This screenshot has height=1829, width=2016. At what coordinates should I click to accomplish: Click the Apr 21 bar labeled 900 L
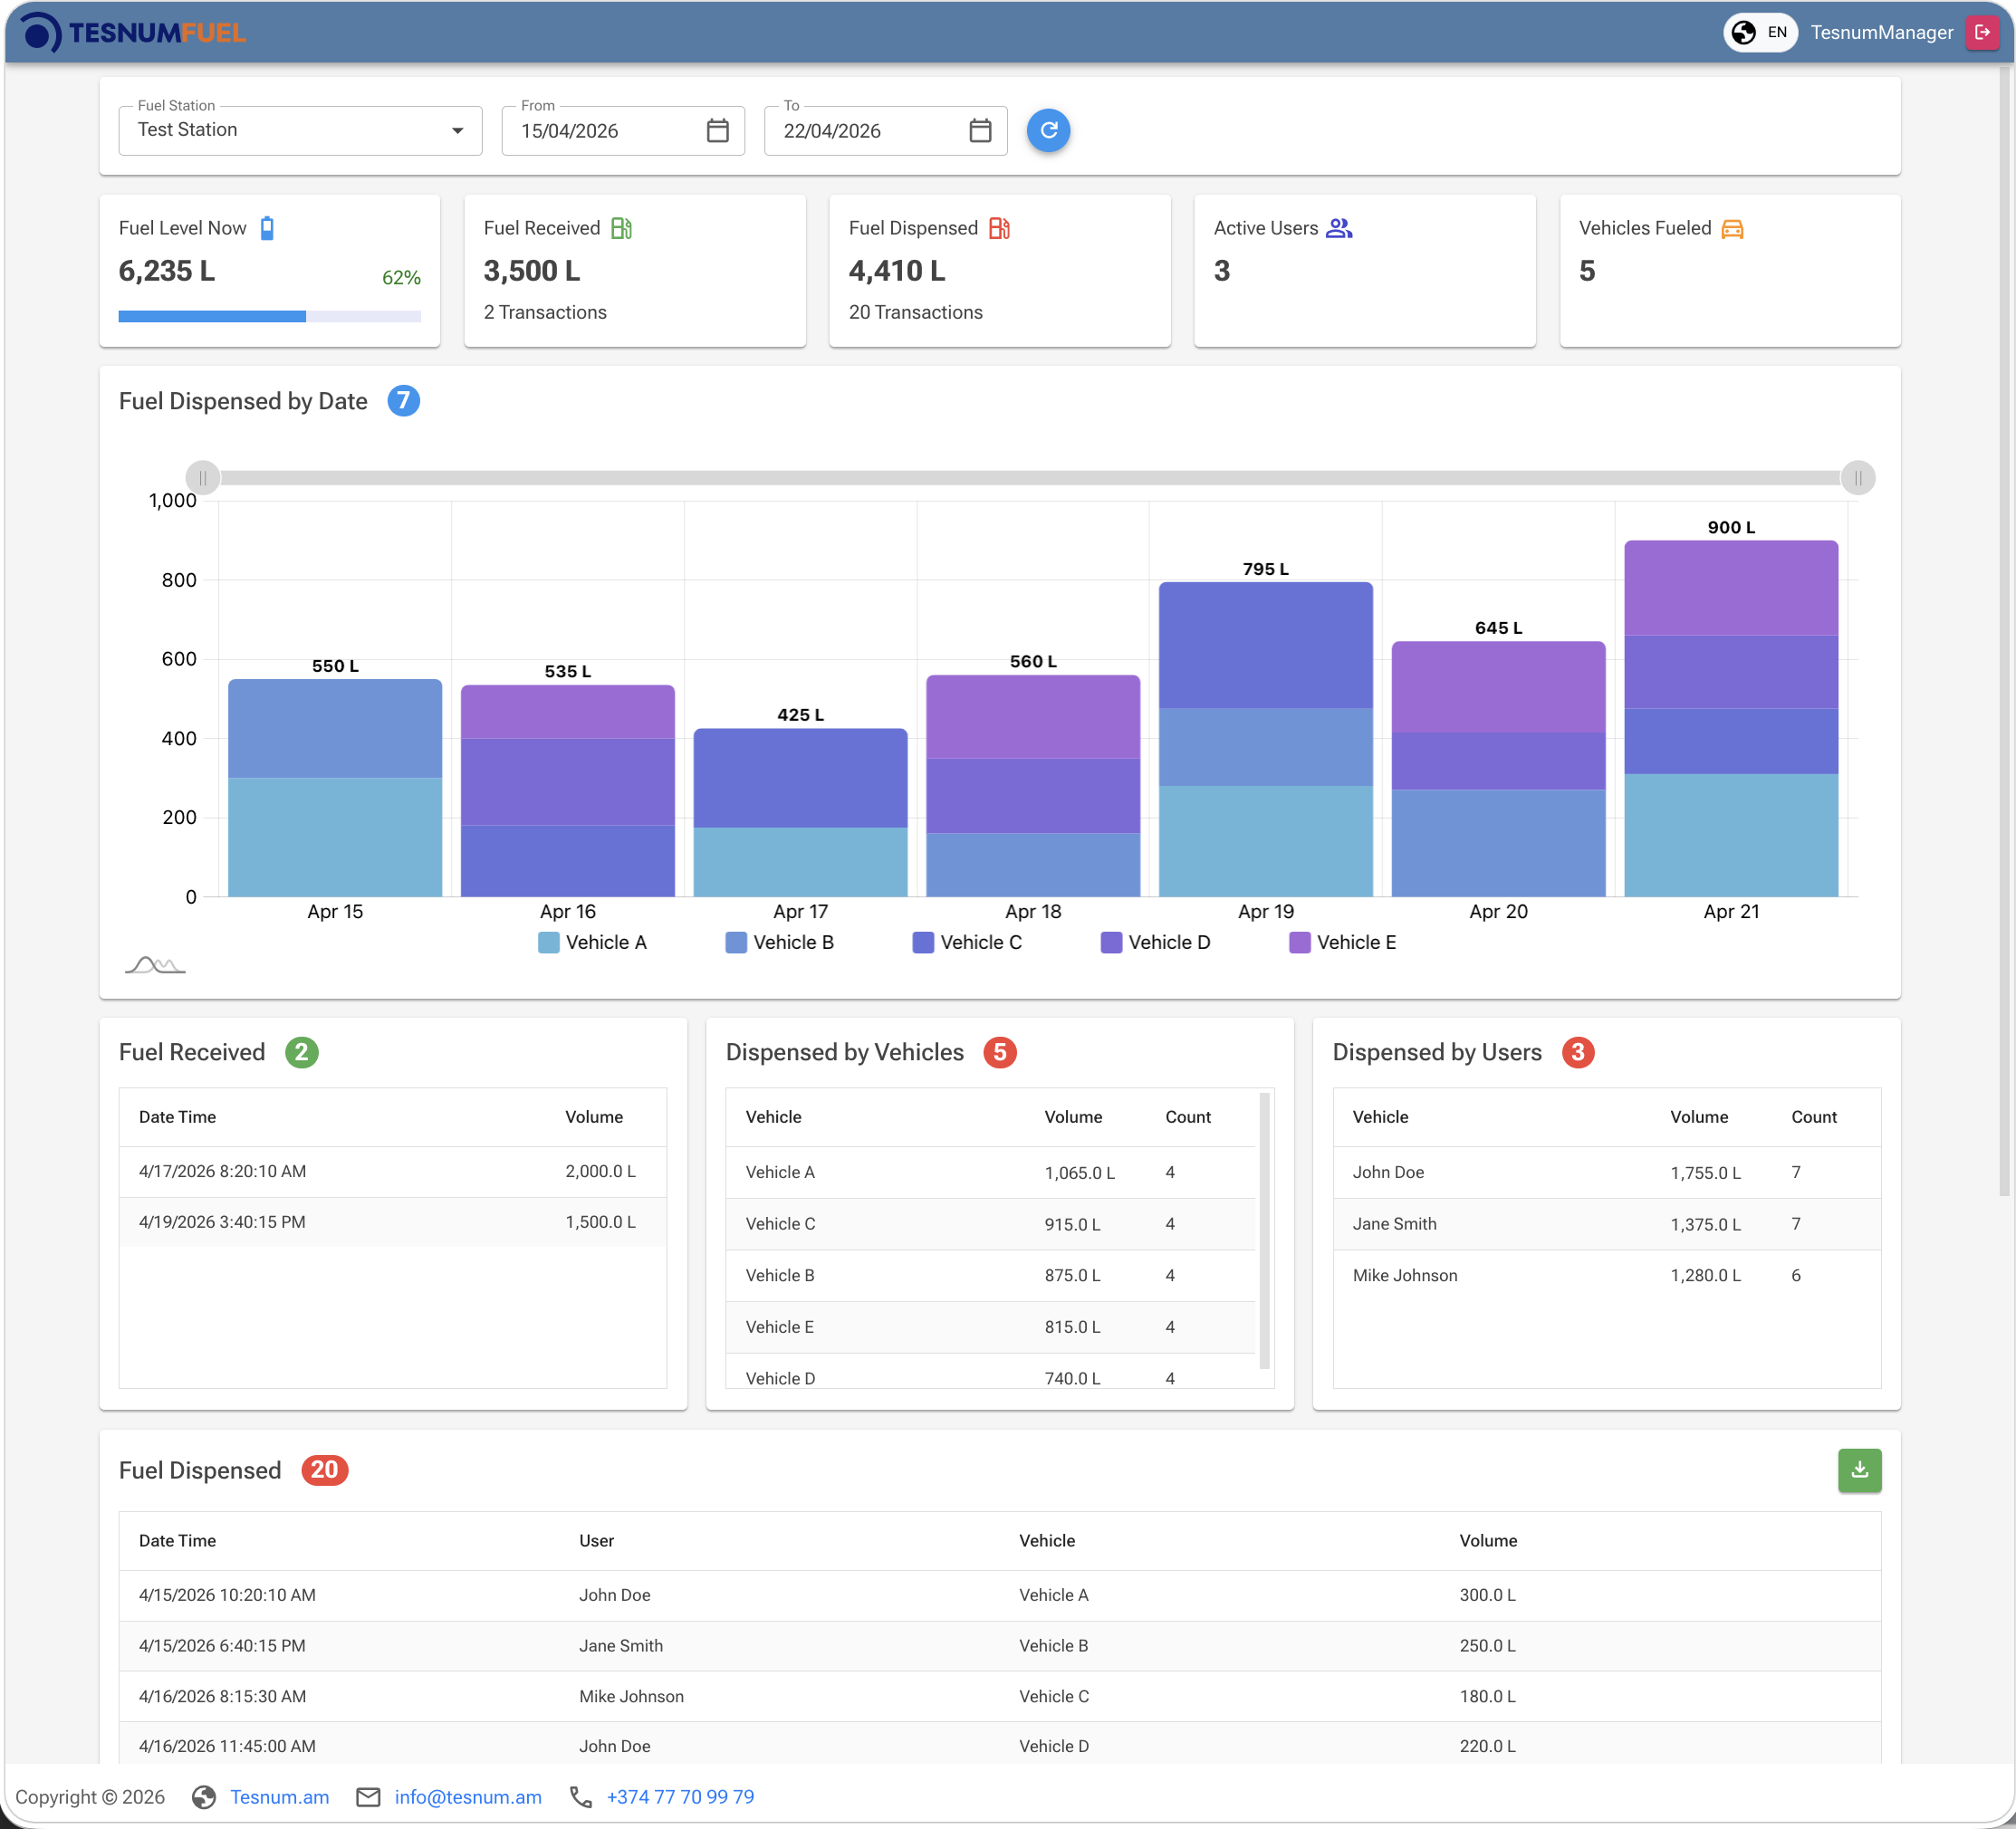[1731, 718]
